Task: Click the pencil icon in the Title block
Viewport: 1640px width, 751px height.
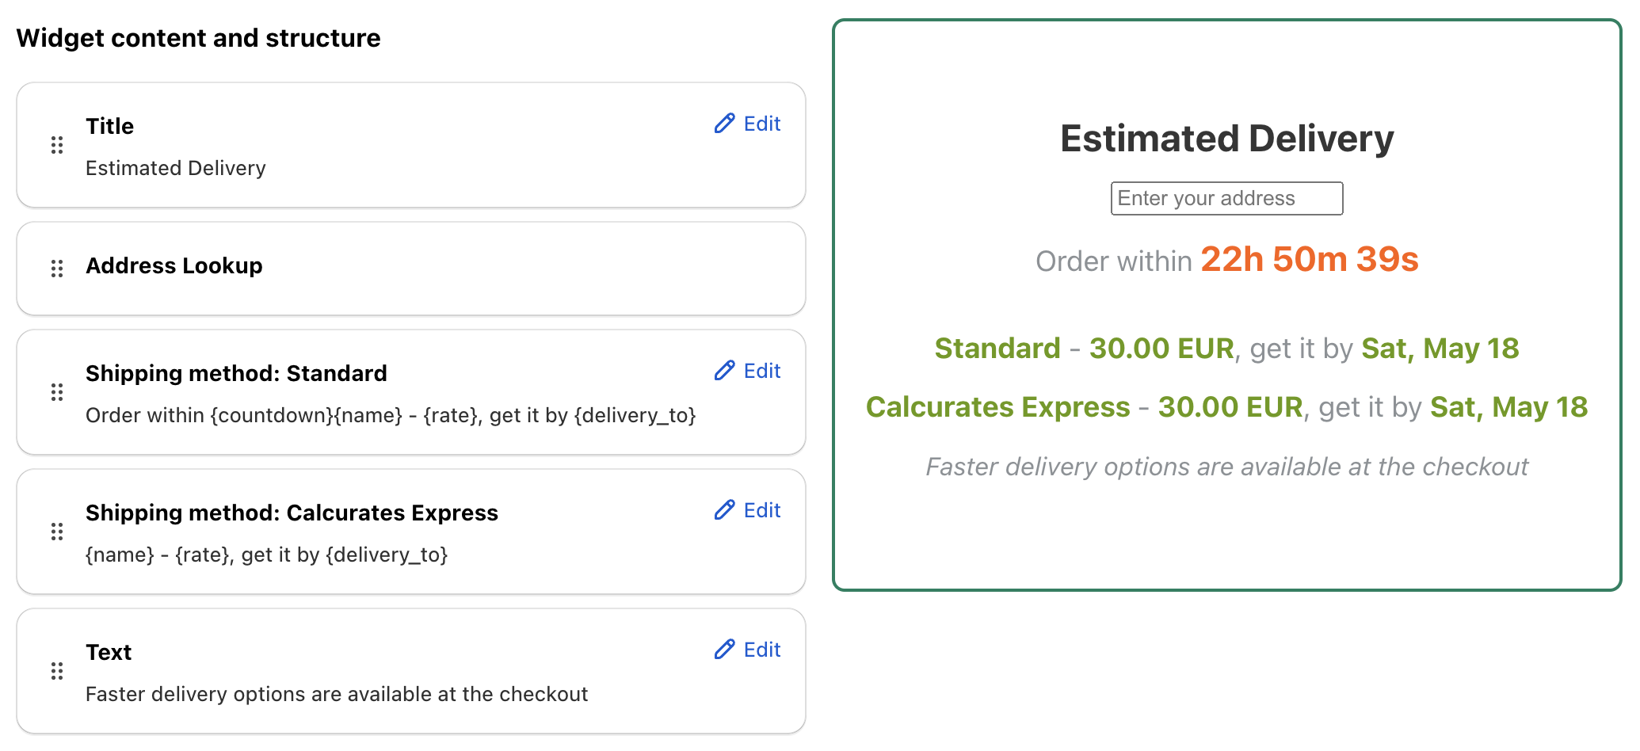Action: 724,124
